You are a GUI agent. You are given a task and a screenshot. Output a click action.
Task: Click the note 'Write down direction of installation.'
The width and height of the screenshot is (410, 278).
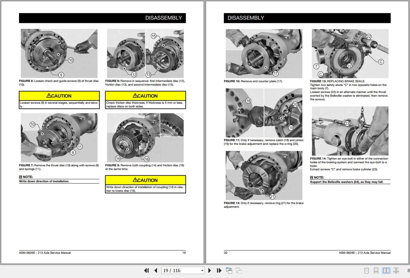44,181
